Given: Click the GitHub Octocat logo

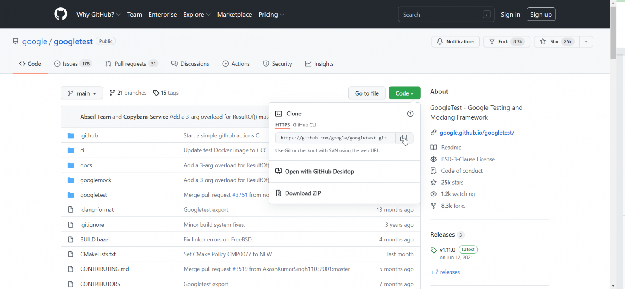Looking at the screenshot, I should tap(61, 14).
